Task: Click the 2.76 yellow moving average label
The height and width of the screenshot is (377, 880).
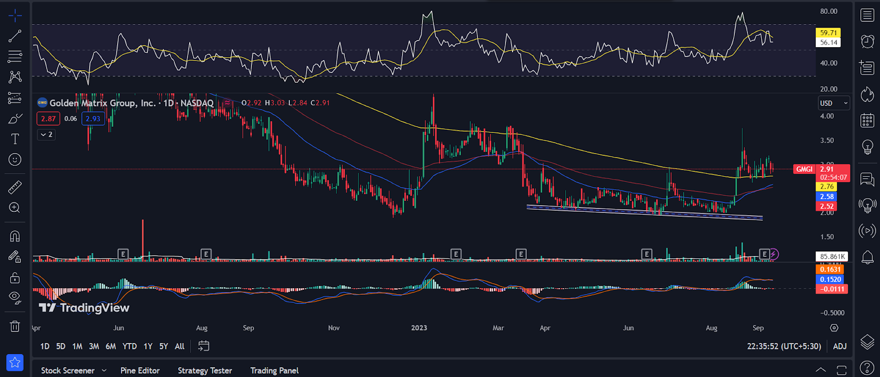Action: click(x=827, y=187)
